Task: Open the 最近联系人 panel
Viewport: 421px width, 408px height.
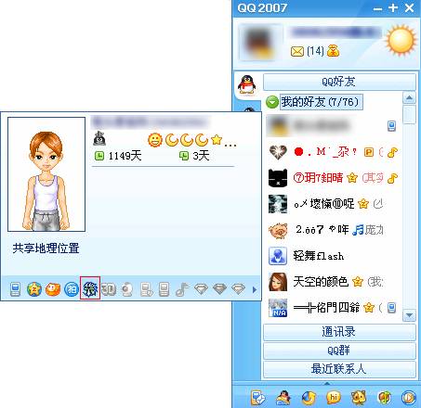Action: (339, 369)
